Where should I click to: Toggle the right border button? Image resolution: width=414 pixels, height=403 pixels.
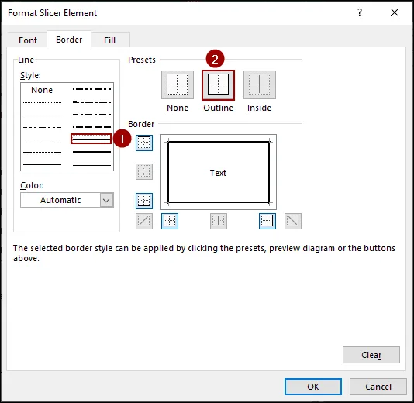point(267,221)
